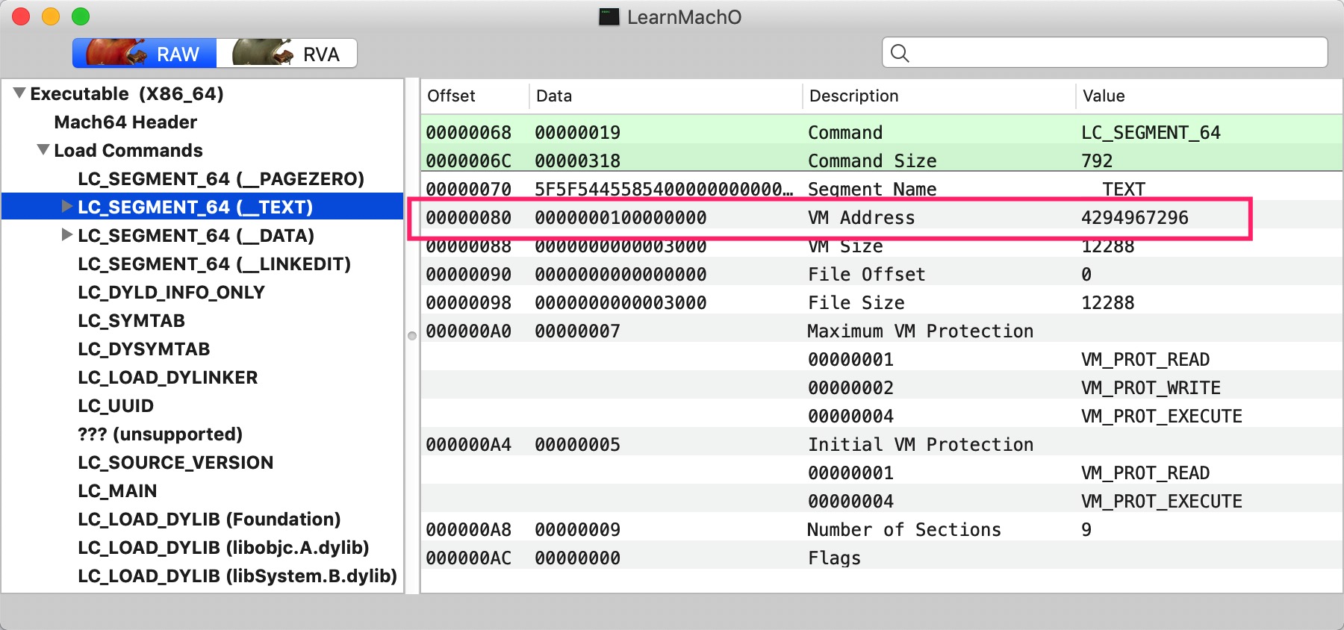Click the Description column header
The image size is (1344, 630).
click(x=853, y=96)
